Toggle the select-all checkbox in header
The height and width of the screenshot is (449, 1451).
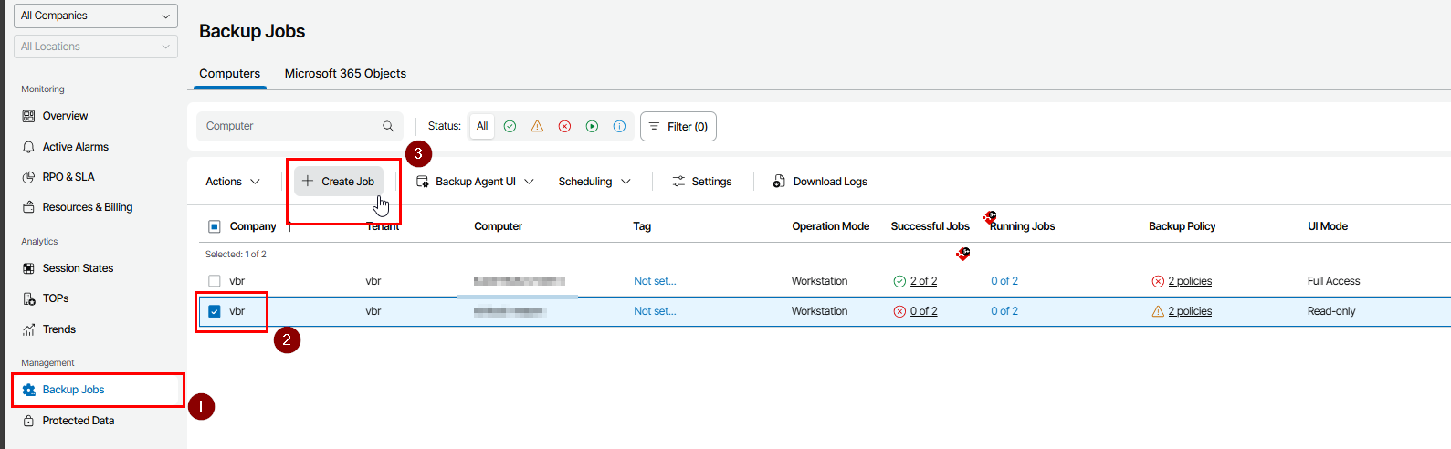pos(215,226)
